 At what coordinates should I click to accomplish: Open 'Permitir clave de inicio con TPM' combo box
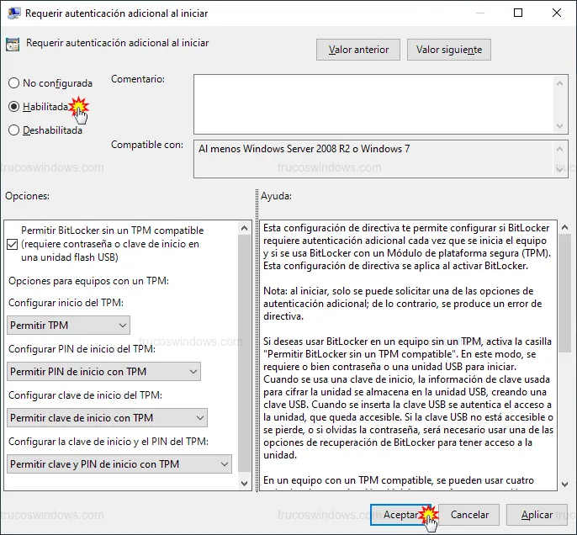point(107,417)
